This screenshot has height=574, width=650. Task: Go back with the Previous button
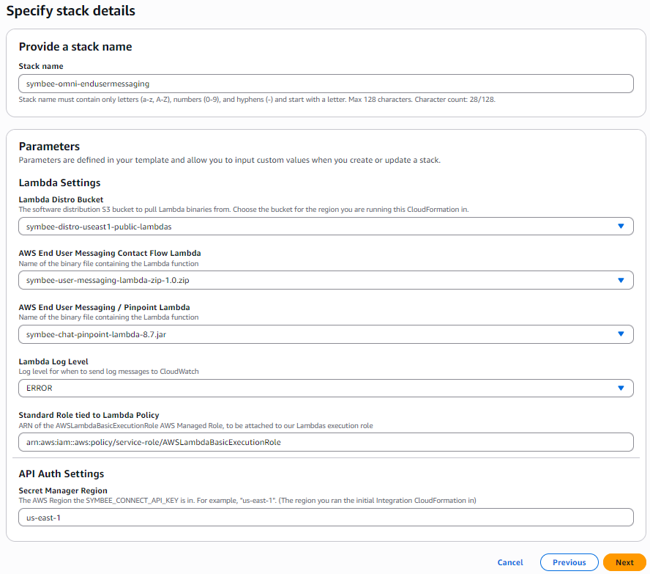[x=569, y=562]
